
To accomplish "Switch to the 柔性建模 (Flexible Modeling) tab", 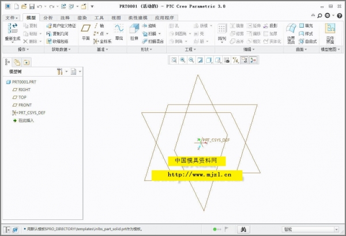I will pos(138,18).
